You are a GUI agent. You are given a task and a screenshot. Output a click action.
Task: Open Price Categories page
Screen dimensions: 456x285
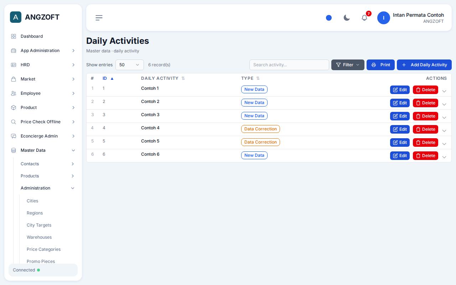pos(43,249)
